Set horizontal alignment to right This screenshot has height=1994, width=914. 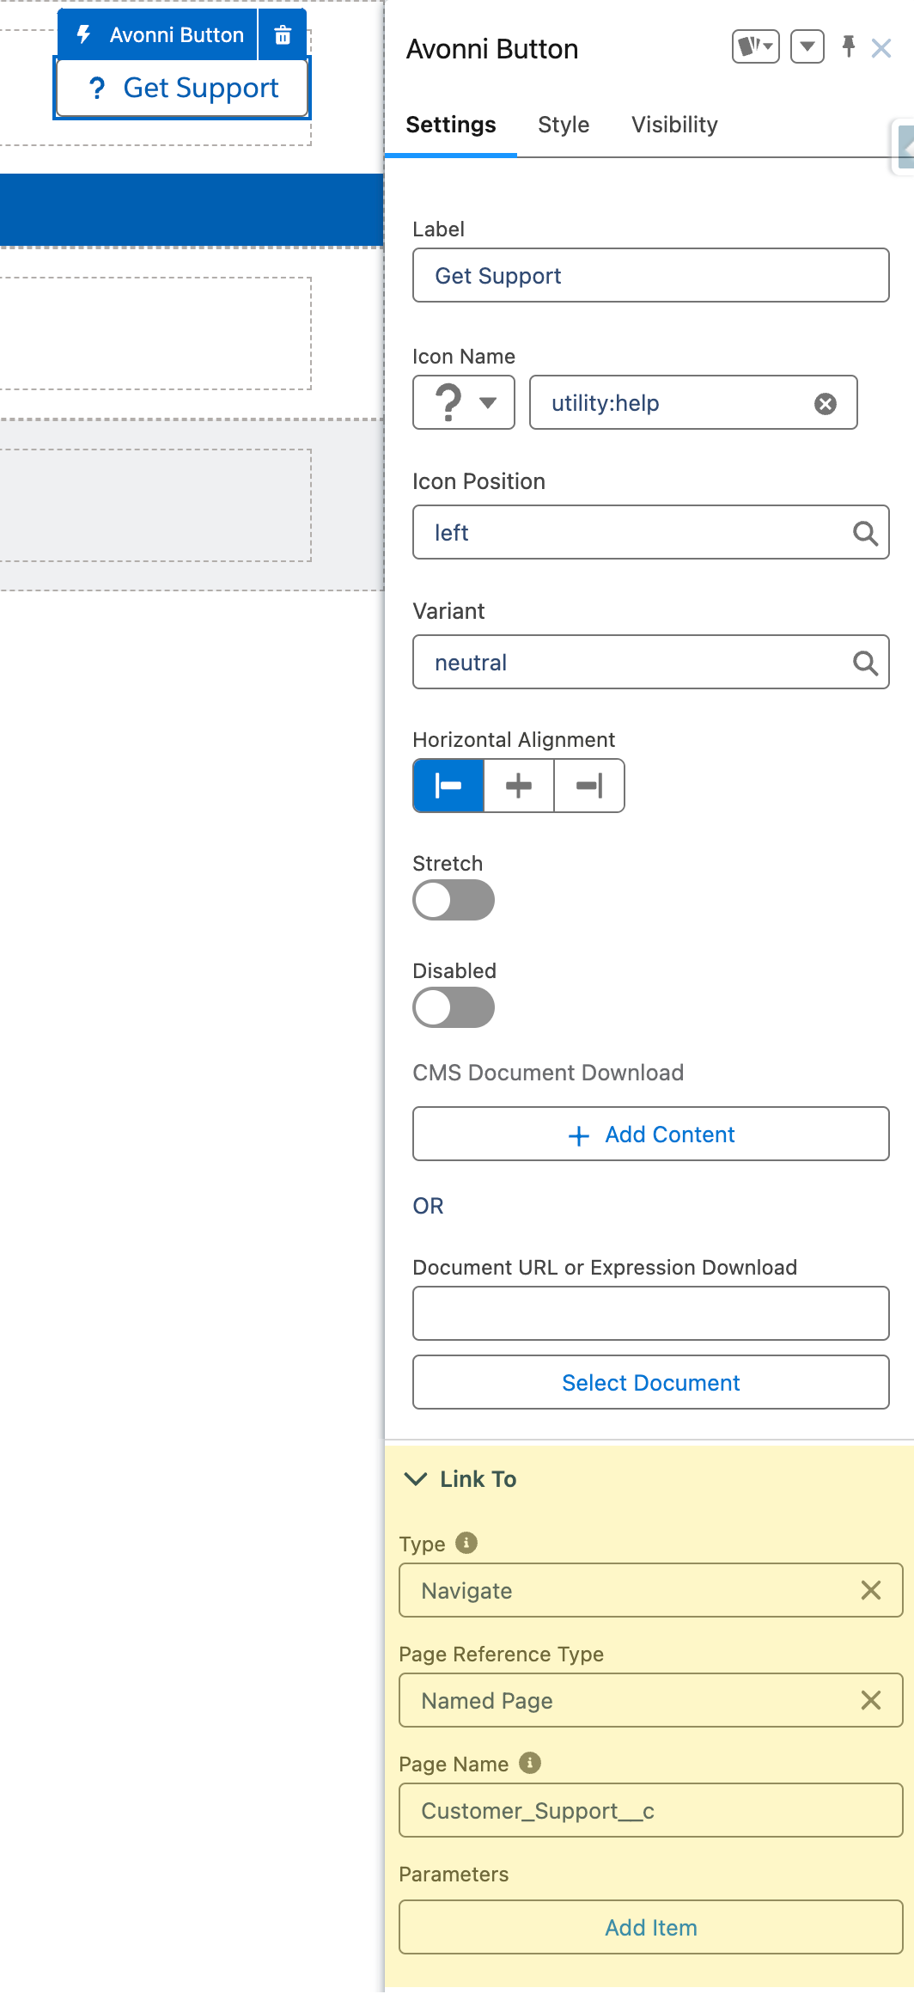(x=588, y=786)
